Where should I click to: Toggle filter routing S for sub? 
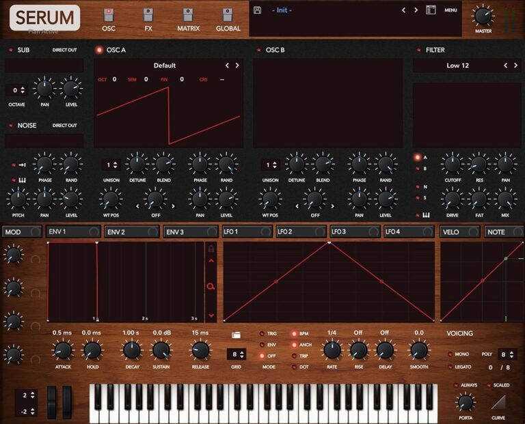pyautogui.click(x=418, y=198)
